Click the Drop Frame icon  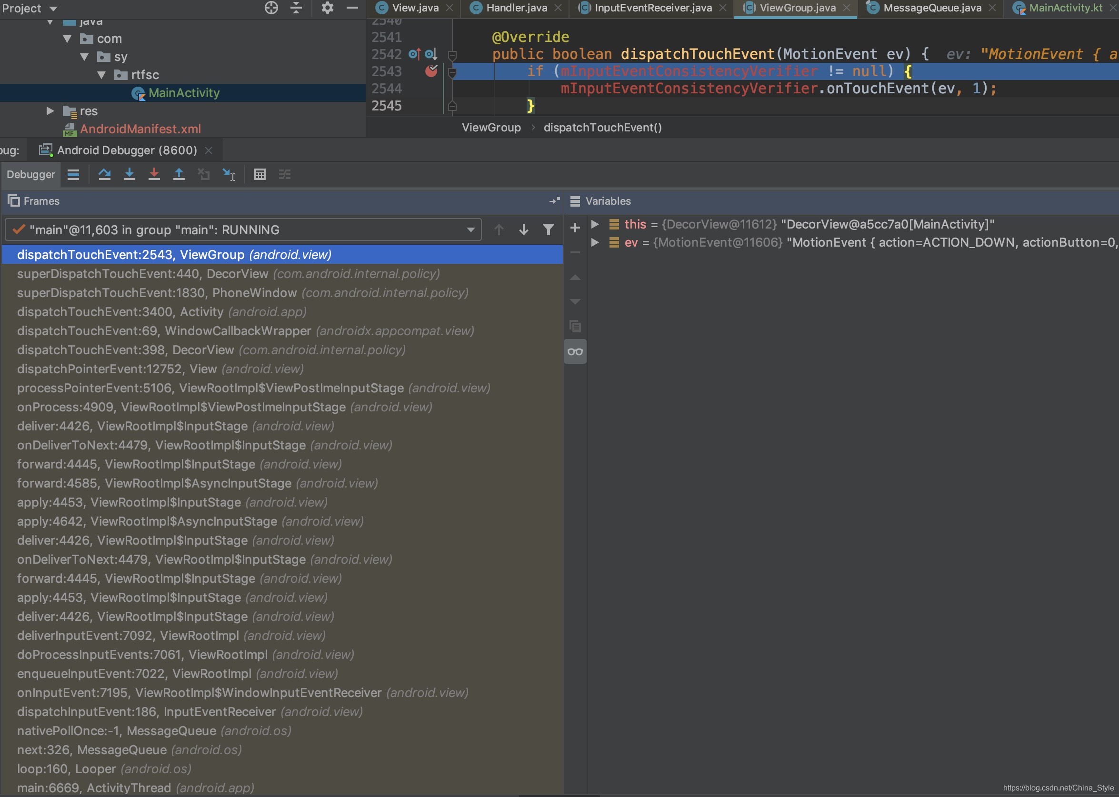click(x=204, y=174)
